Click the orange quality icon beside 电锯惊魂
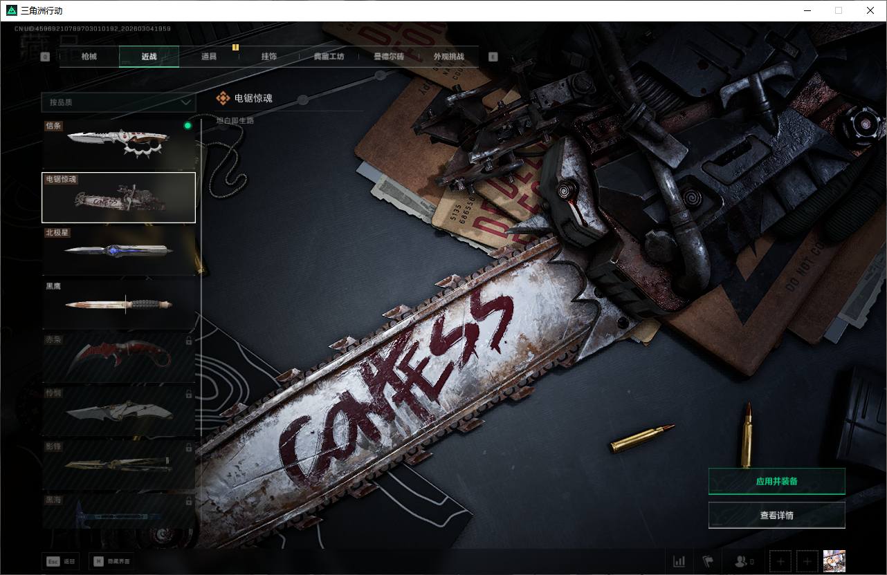 click(223, 98)
